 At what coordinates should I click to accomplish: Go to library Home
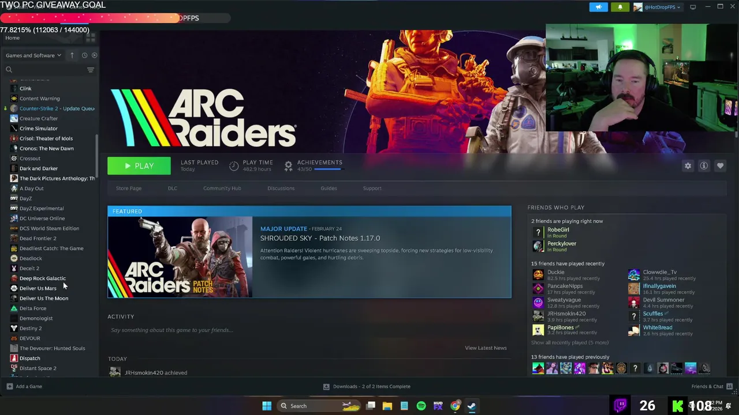point(12,37)
